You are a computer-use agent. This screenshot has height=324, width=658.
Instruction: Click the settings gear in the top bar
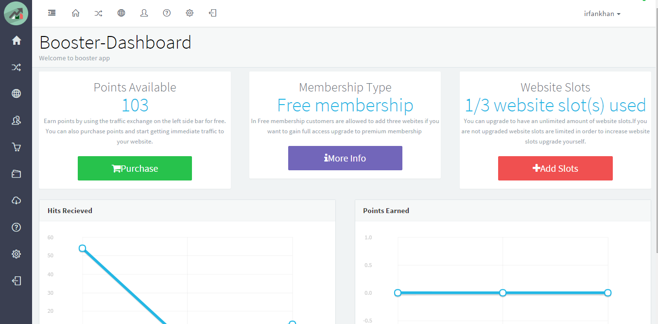[x=190, y=13]
